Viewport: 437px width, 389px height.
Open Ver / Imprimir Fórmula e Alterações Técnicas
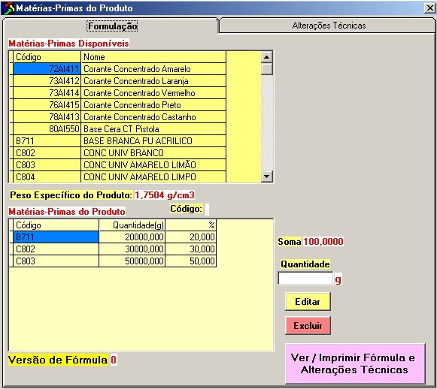(355, 363)
